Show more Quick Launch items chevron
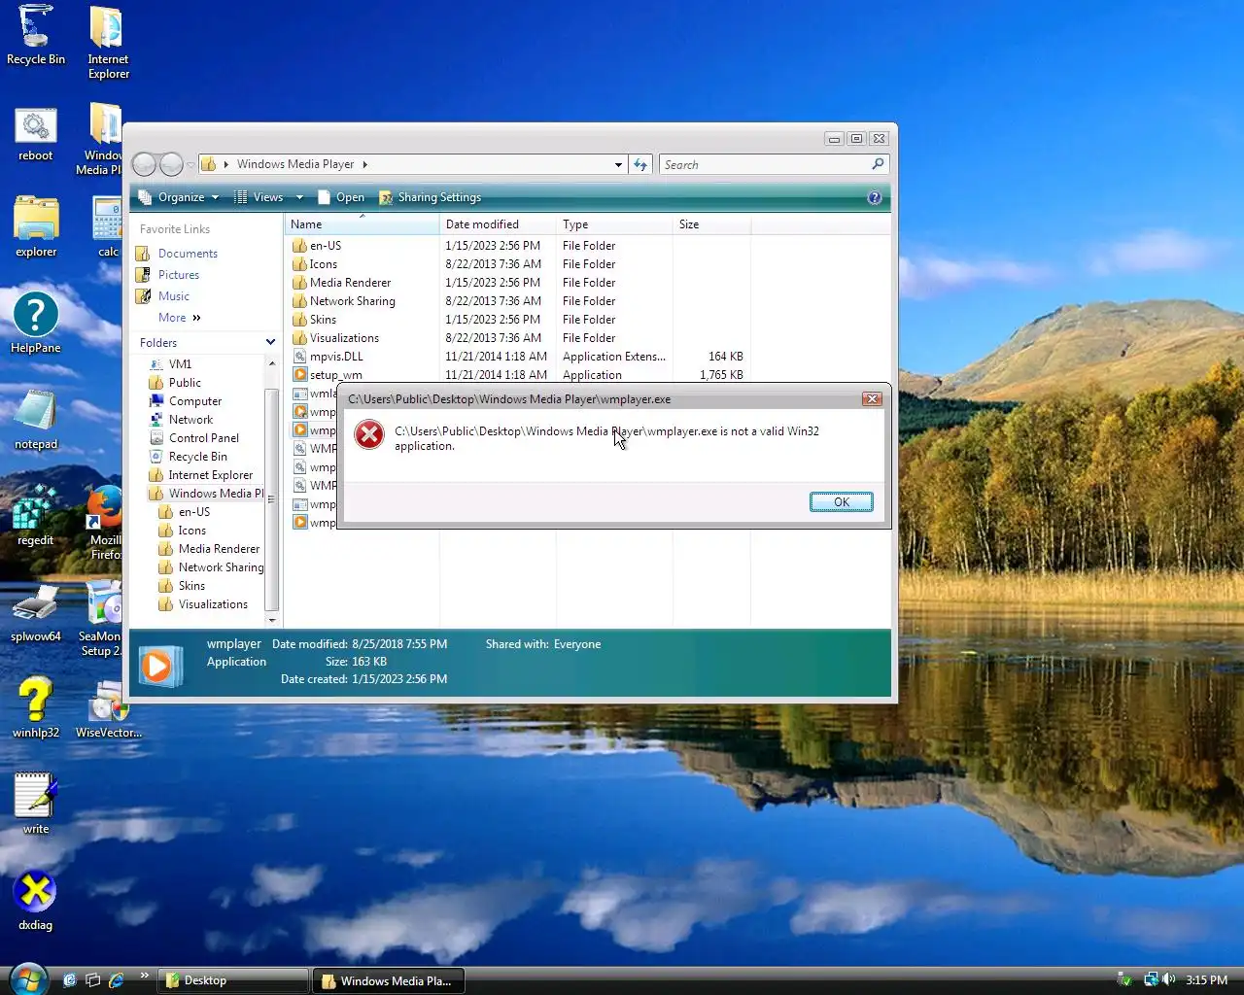Image resolution: width=1244 pixels, height=995 pixels. (145, 976)
